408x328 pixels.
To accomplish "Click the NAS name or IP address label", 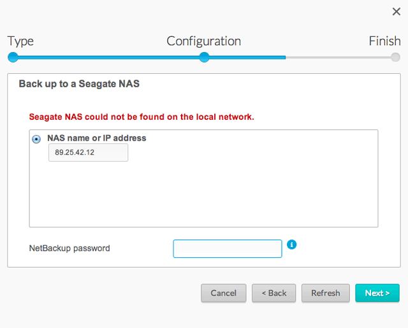I will click(x=96, y=138).
